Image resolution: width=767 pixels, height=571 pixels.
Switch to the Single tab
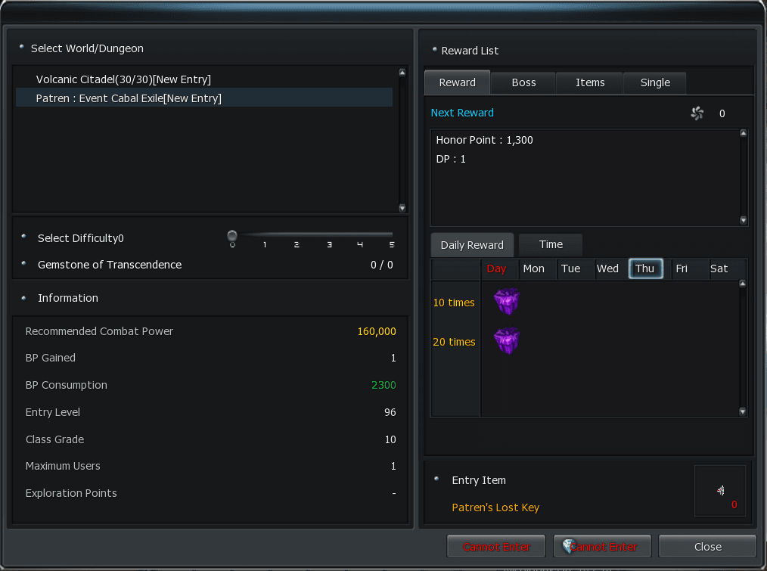tap(655, 82)
